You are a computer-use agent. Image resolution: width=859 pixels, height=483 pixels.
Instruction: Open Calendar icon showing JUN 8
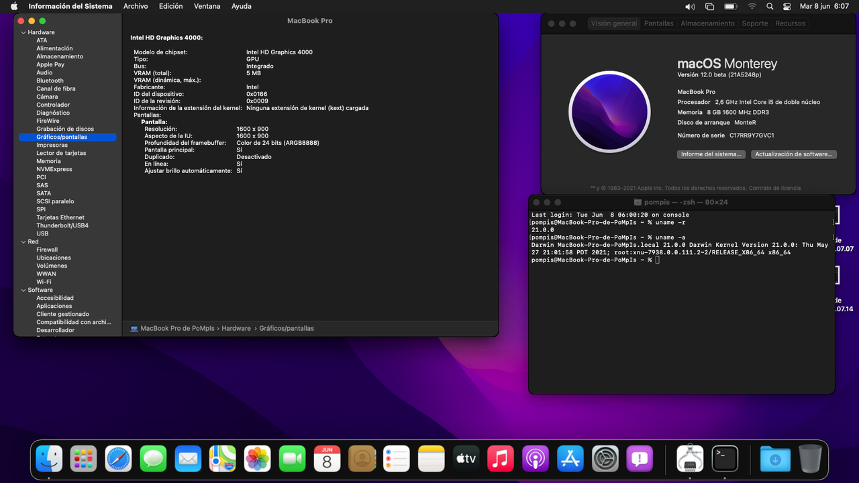327,459
